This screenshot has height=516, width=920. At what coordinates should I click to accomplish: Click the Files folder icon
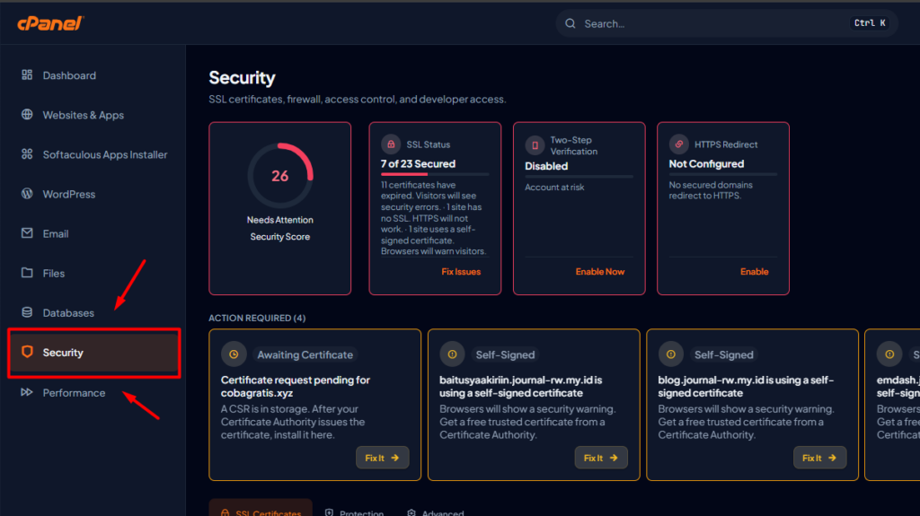click(x=27, y=273)
